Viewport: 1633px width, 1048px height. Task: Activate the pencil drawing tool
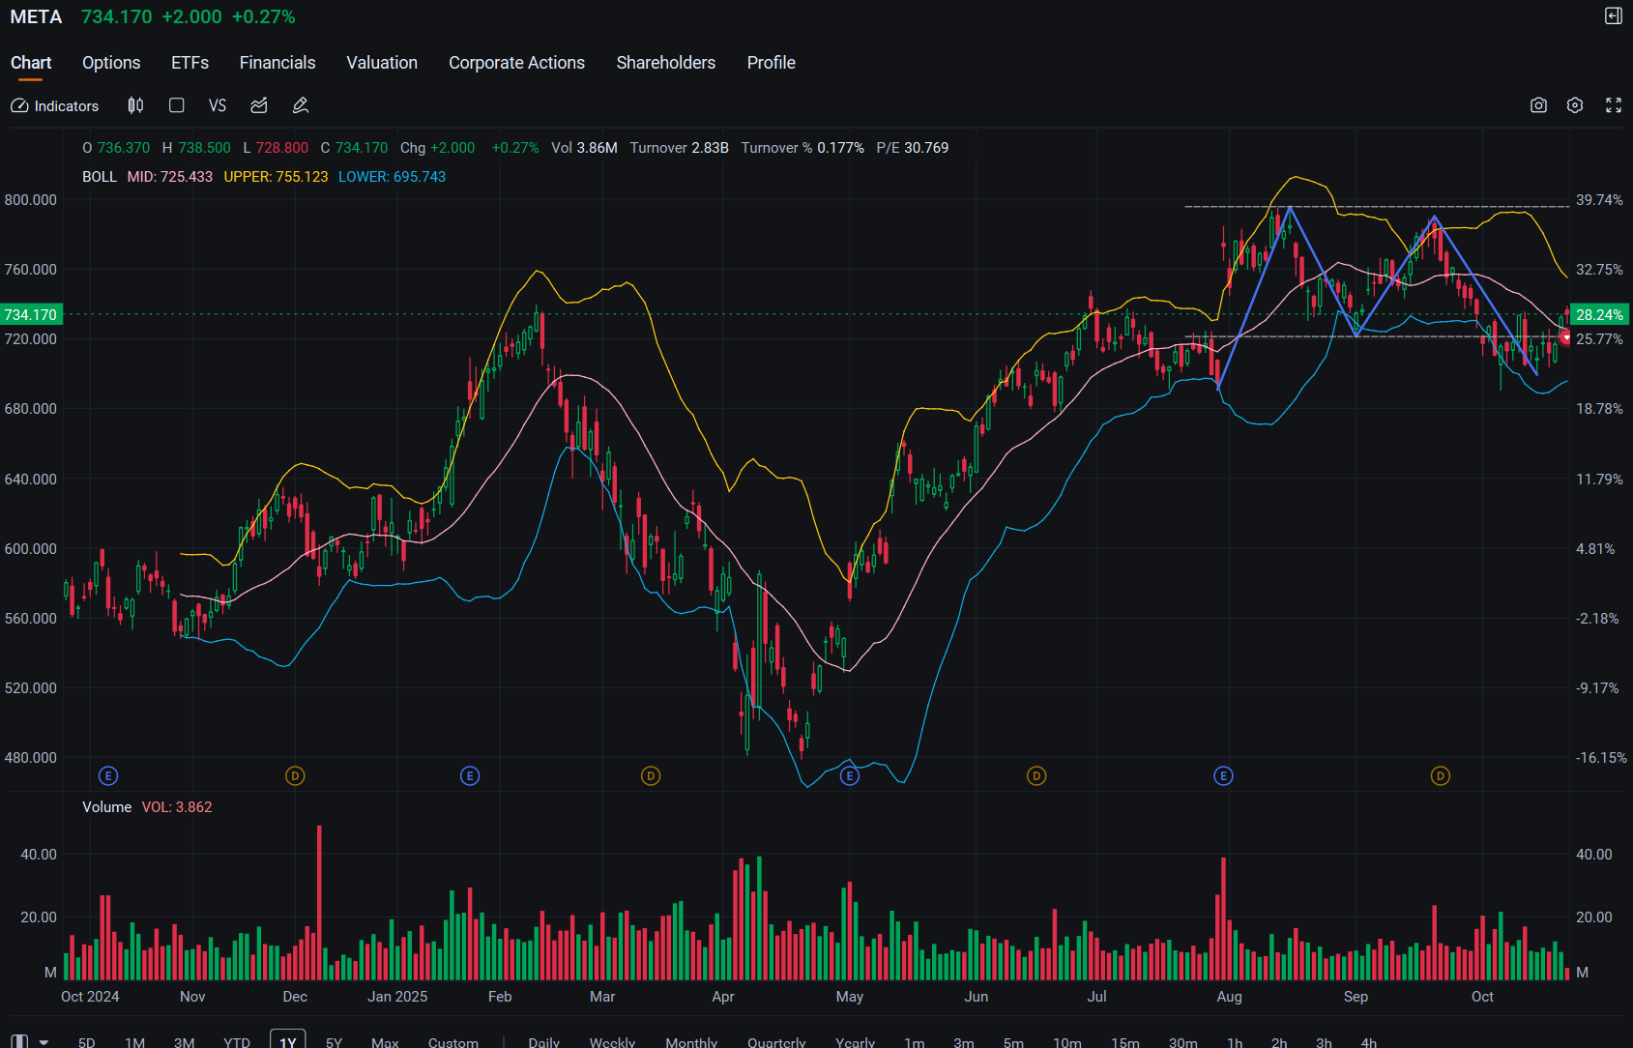[301, 105]
